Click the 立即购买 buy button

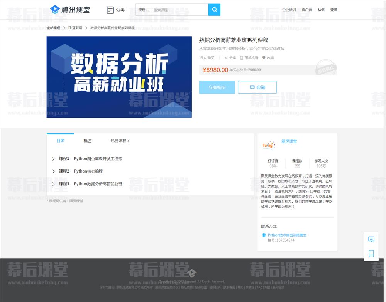(x=217, y=87)
